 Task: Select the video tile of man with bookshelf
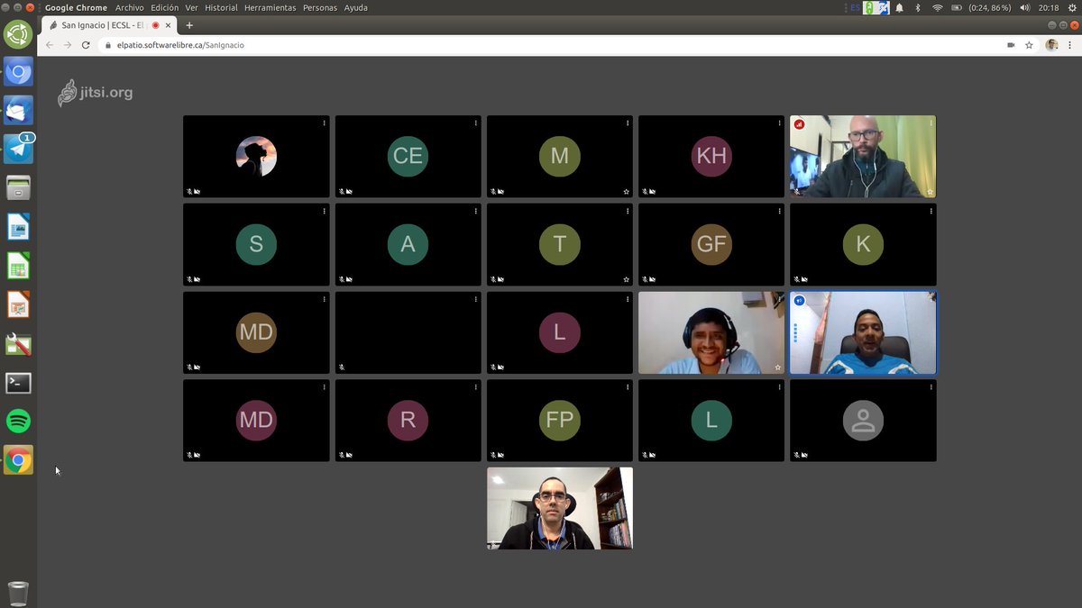[x=560, y=508]
